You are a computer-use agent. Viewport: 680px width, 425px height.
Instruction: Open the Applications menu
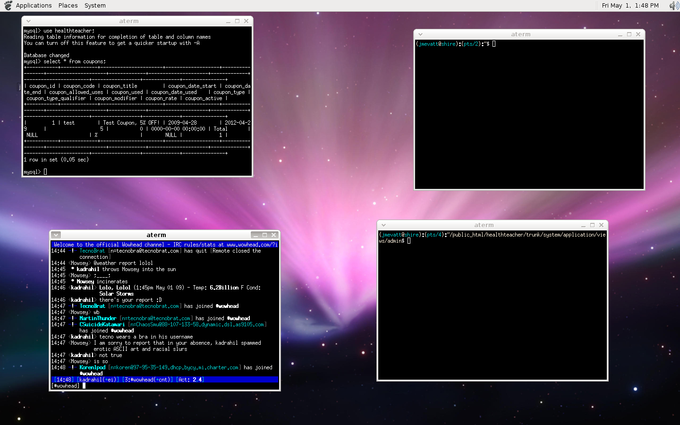(x=34, y=6)
